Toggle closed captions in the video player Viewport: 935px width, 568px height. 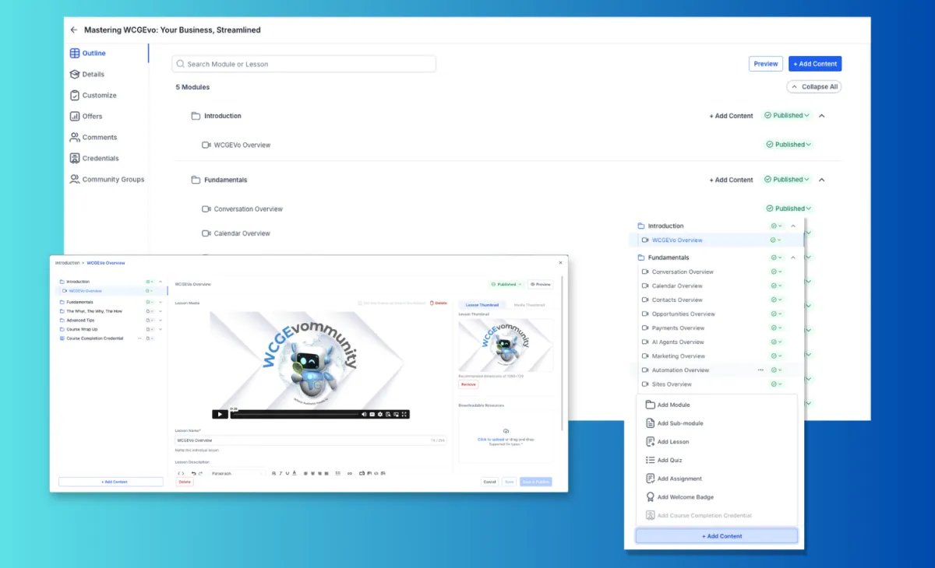[372, 414]
